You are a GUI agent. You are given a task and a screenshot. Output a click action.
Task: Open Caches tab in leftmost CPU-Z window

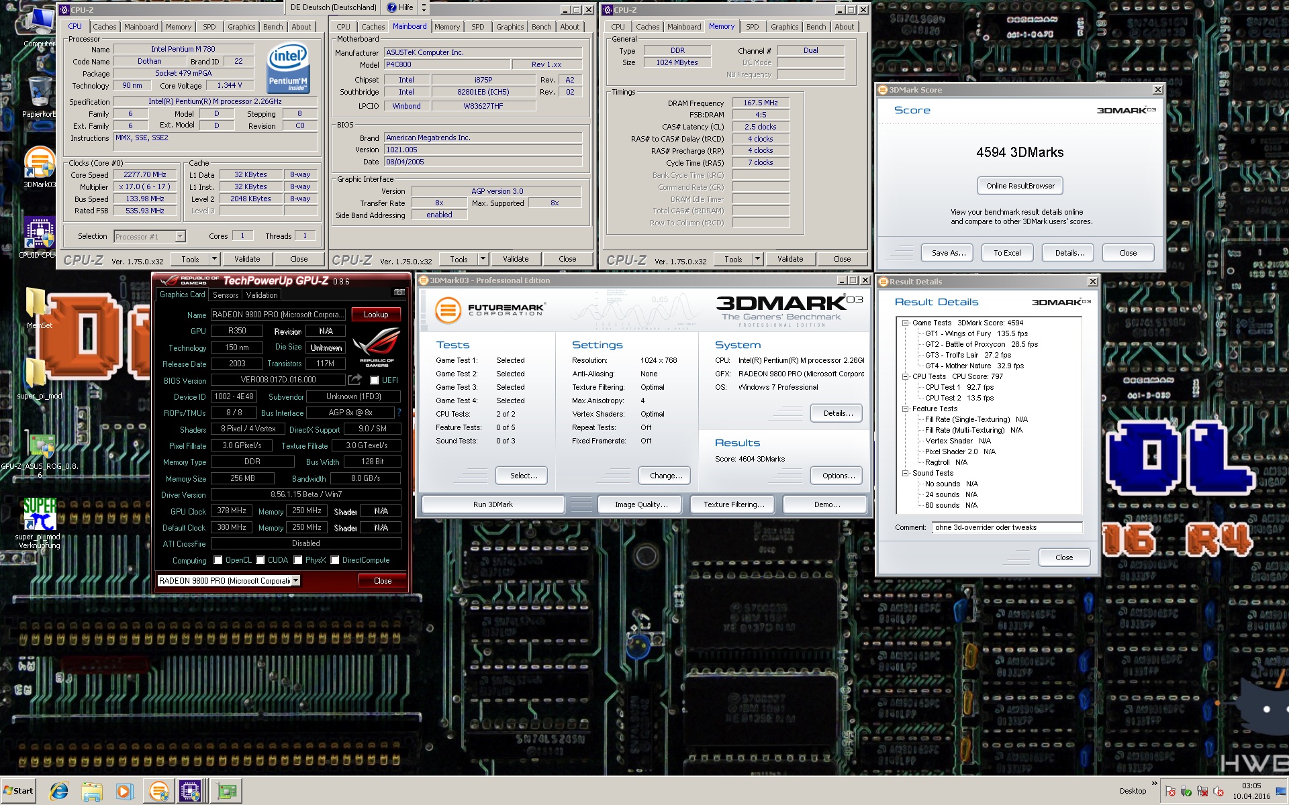click(x=104, y=27)
